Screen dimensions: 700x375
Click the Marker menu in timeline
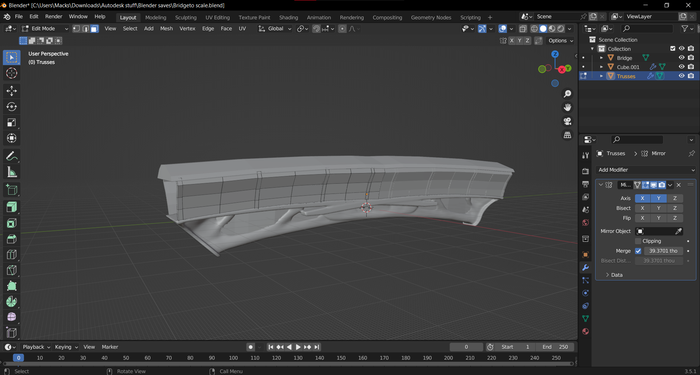110,347
